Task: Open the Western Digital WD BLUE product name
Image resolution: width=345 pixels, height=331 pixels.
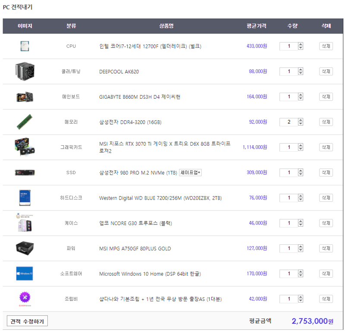Action: tap(160, 198)
